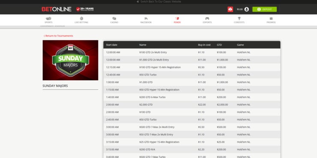Open the Promos gift icon
317x158 pixels.
pos(271,18)
